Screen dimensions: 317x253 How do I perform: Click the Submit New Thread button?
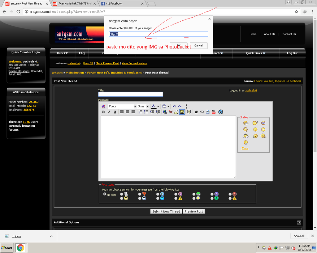pyautogui.click(x=166, y=212)
